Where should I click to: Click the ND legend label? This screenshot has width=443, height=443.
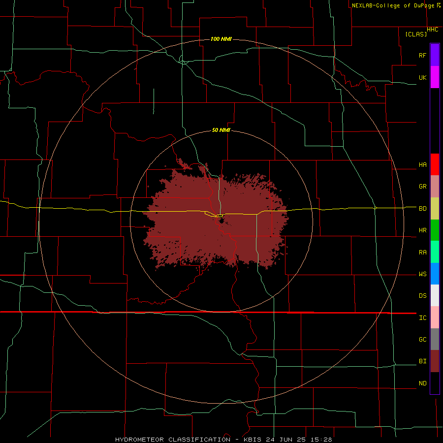pos(422,383)
